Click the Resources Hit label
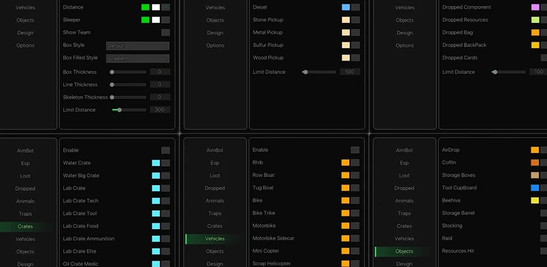547x267 pixels. click(458, 251)
